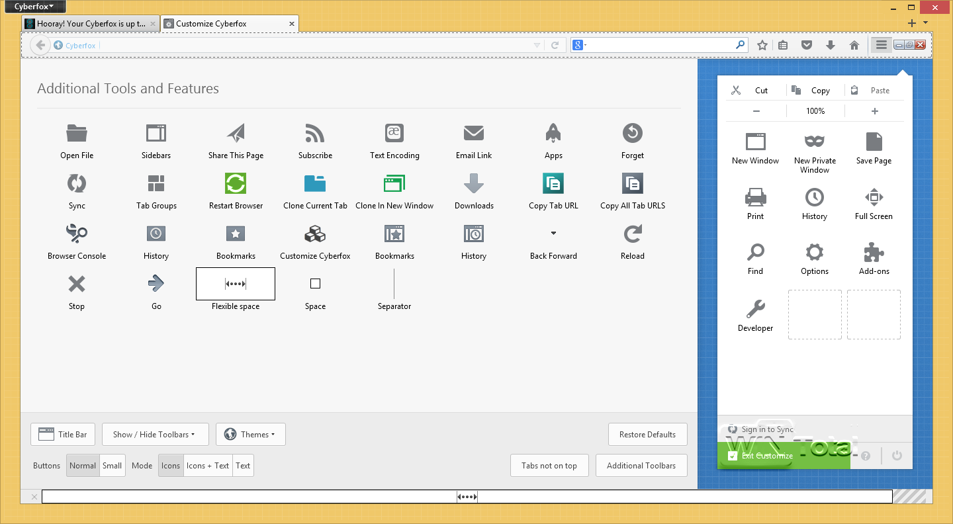Expand the Show / Hide Toolbars dropdown
The width and height of the screenshot is (953, 524).
point(156,435)
